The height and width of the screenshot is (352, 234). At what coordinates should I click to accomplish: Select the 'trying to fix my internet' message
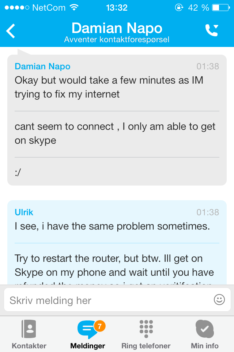pos(109,87)
